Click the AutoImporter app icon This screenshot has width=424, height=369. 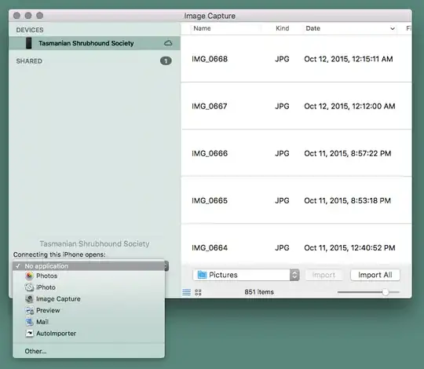point(29,334)
